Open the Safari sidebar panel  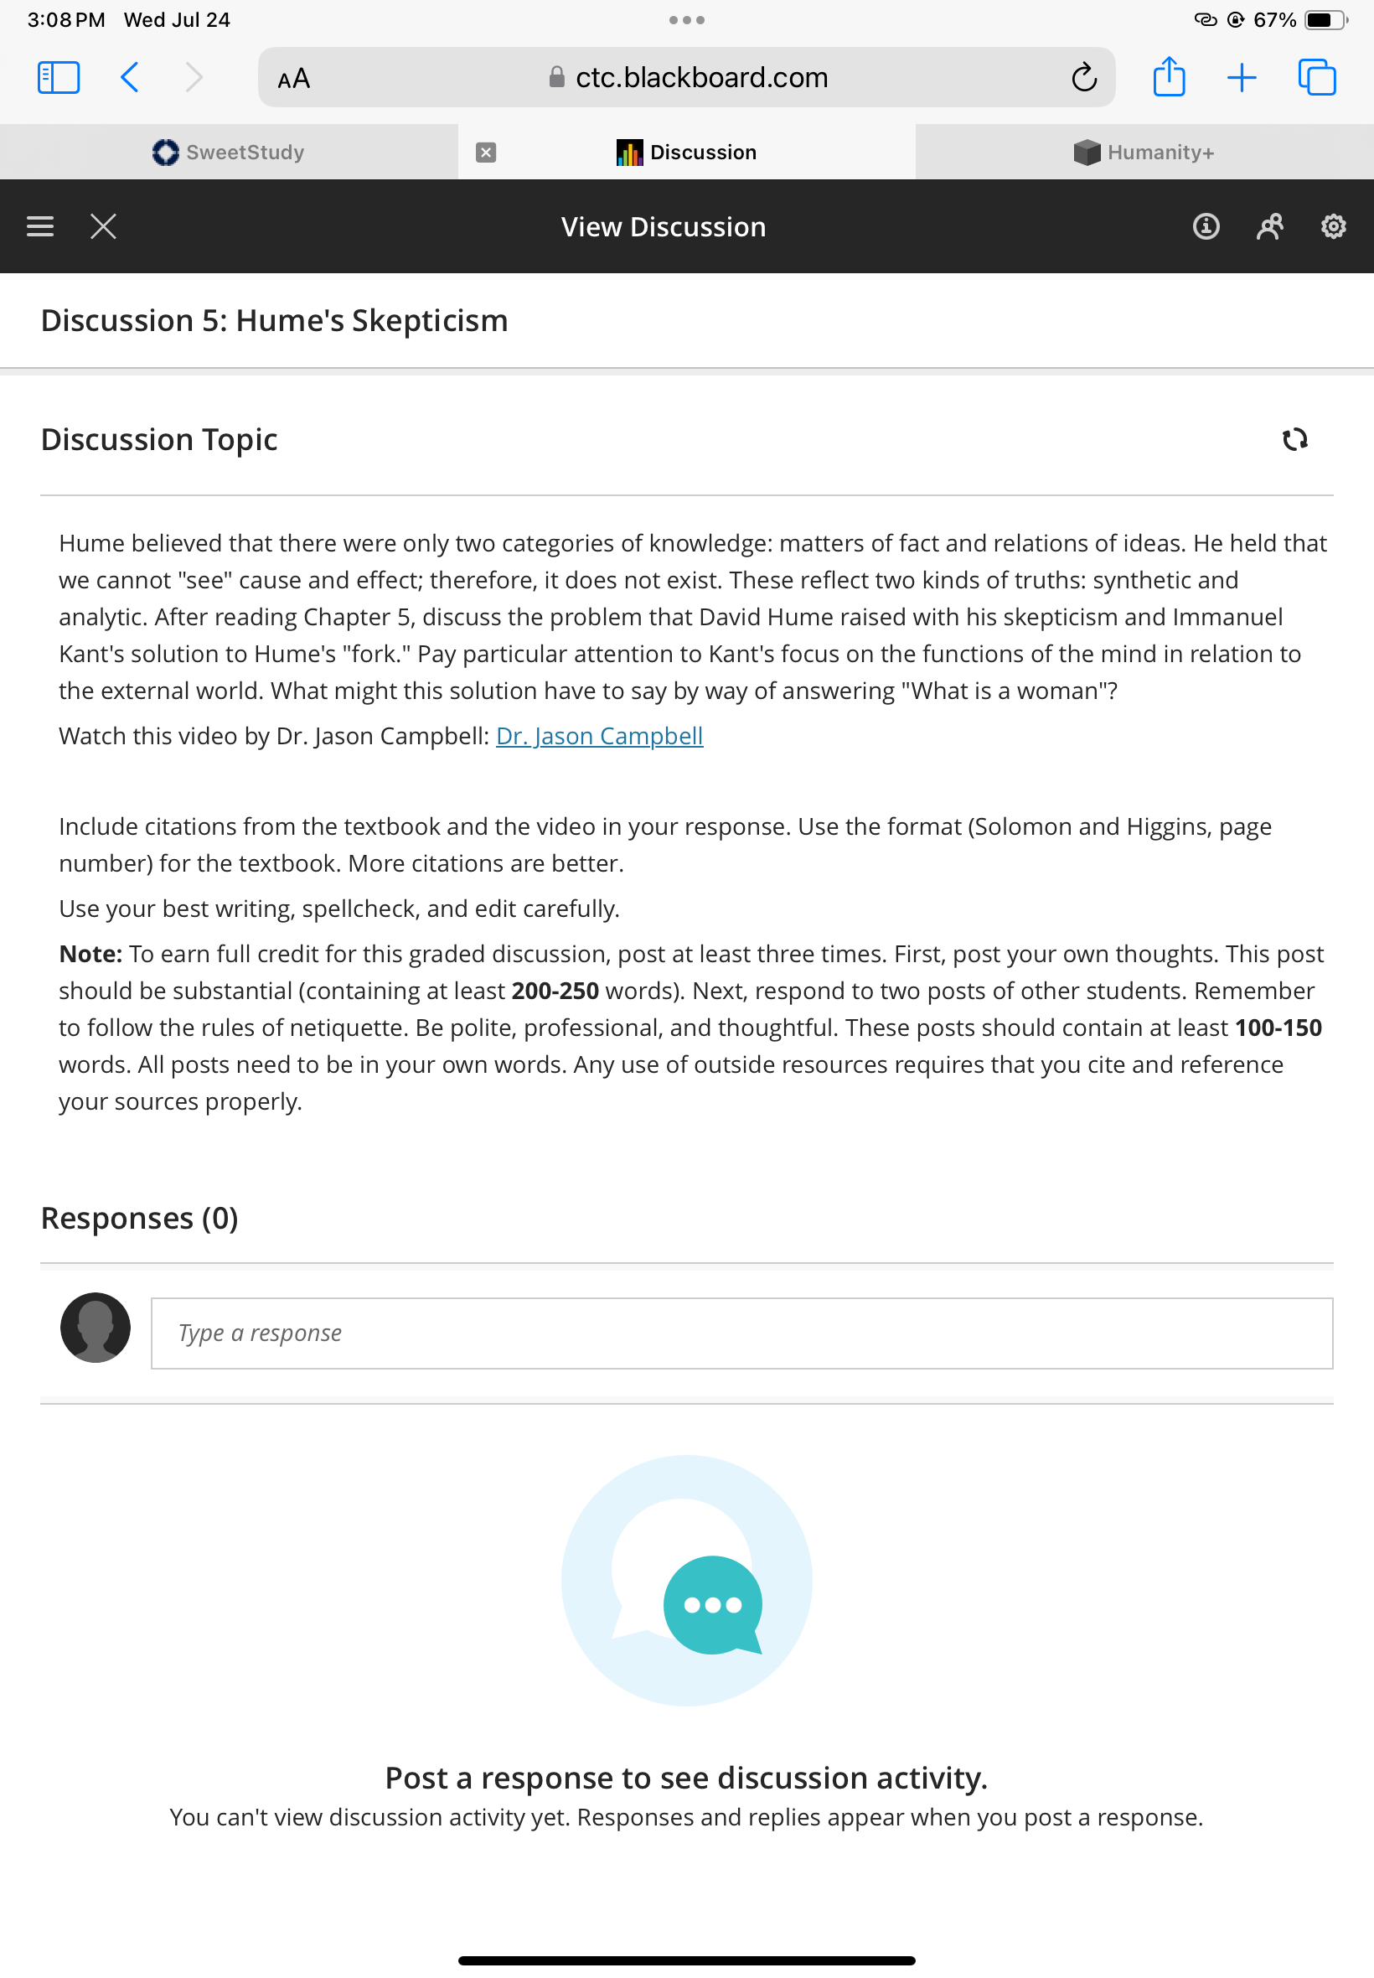(x=59, y=77)
